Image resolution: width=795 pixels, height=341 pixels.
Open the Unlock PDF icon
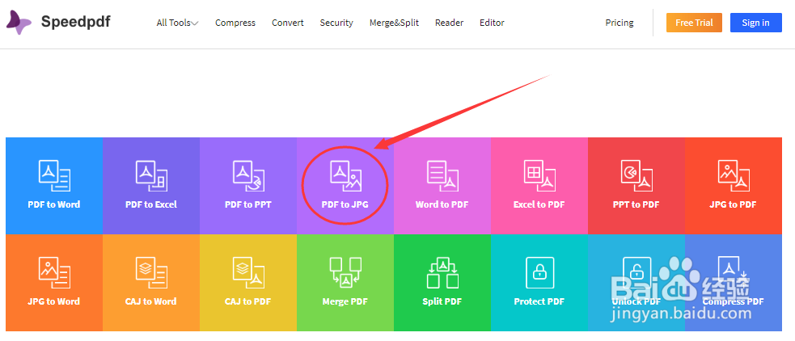pyautogui.click(x=636, y=272)
